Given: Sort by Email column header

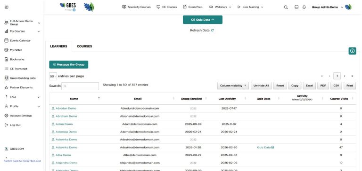Looking at the screenshot, I should tap(138, 99).
